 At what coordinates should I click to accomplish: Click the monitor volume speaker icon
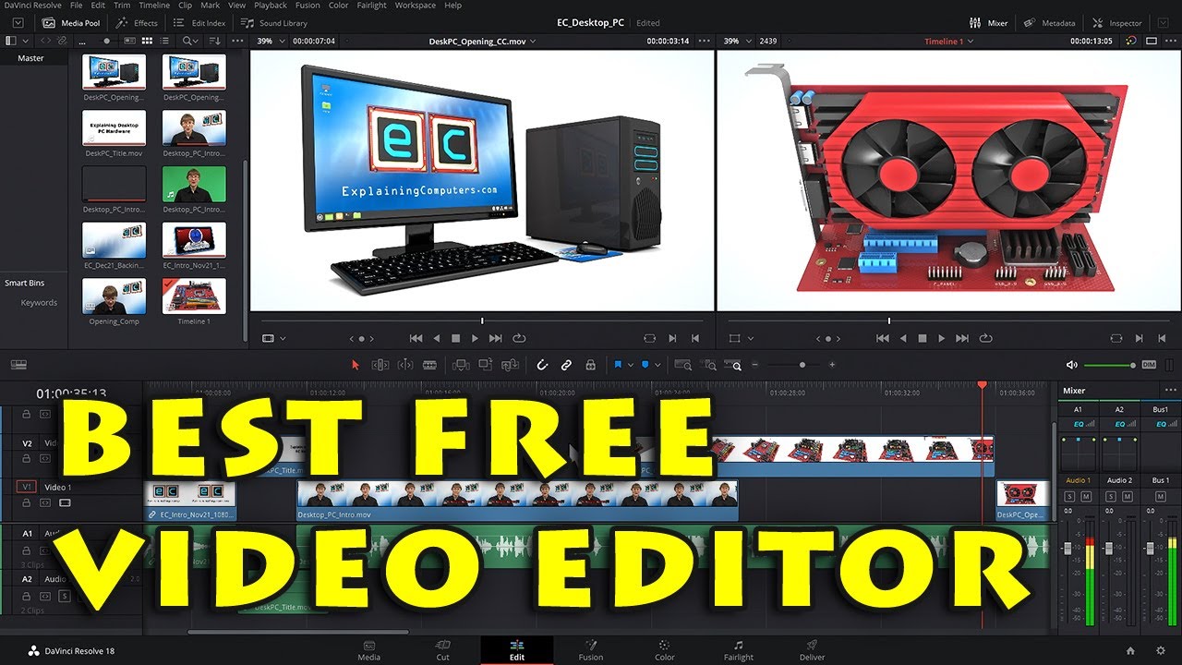[1071, 365]
